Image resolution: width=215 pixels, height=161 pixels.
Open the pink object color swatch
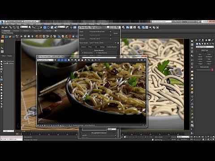212,70
